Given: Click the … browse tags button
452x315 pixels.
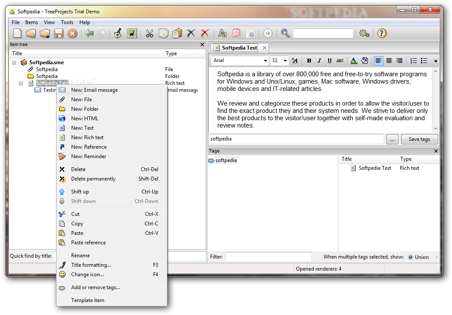Looking at the screenshot, I should point(392,139).
